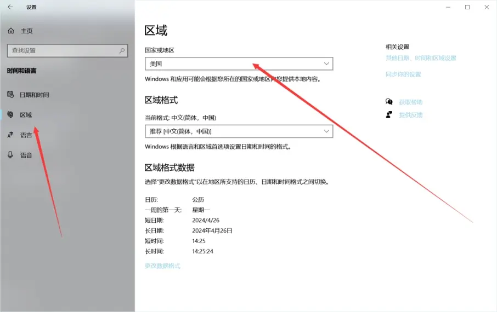Click the 提供反馈 link
This screenshot has height=312, width=497.
coord(410,115)
